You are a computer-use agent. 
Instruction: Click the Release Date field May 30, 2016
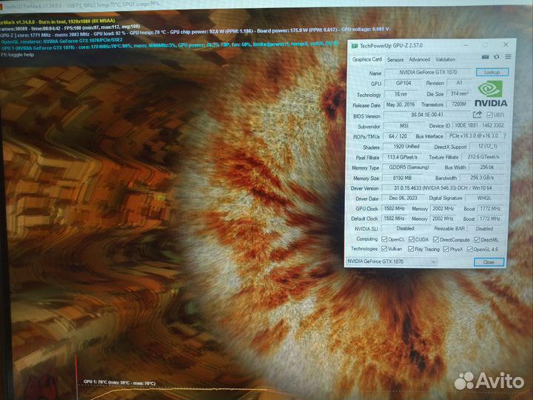(400, 104)
